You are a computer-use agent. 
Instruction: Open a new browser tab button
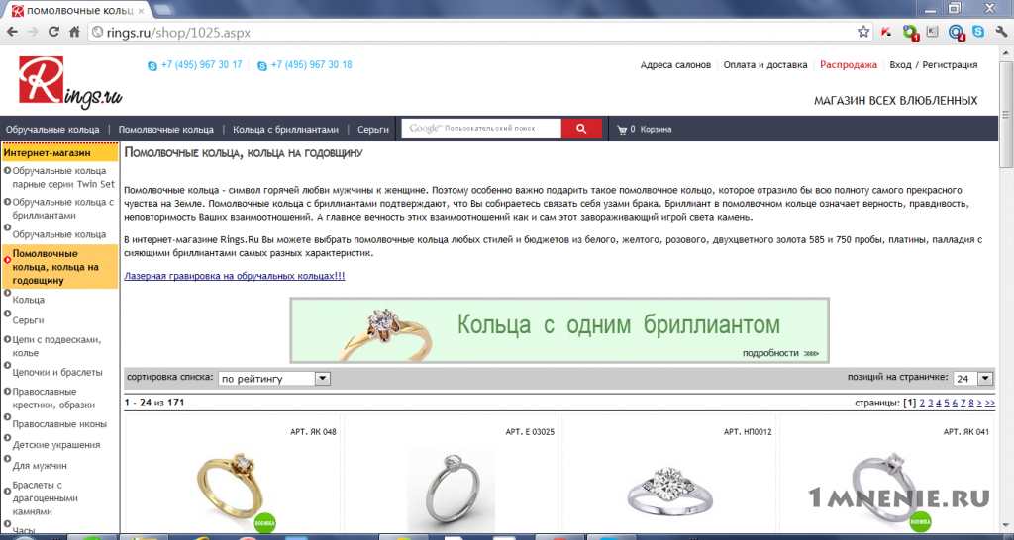(x=163, y=10)
